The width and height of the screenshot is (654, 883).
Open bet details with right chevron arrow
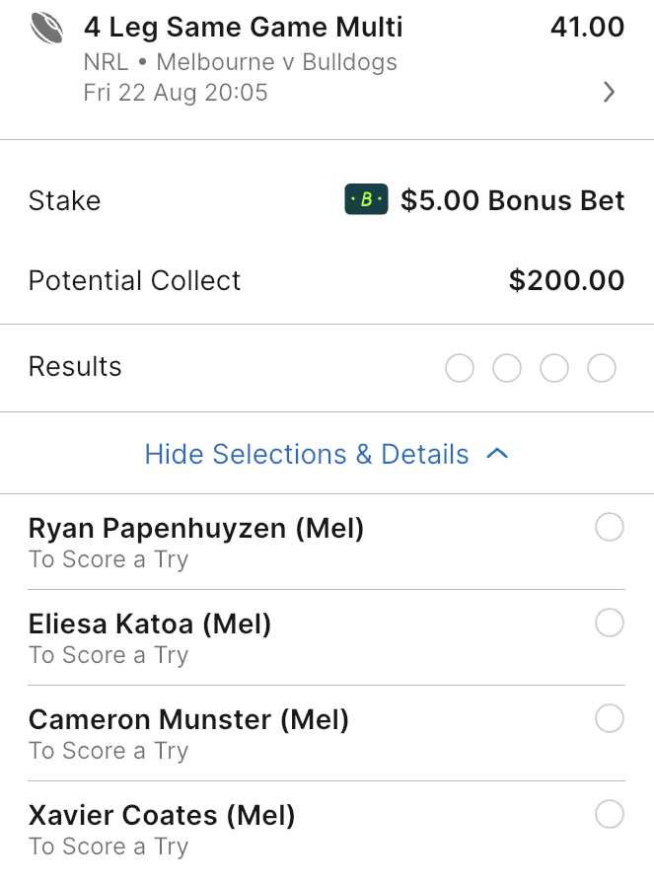(x=609, y=93)
